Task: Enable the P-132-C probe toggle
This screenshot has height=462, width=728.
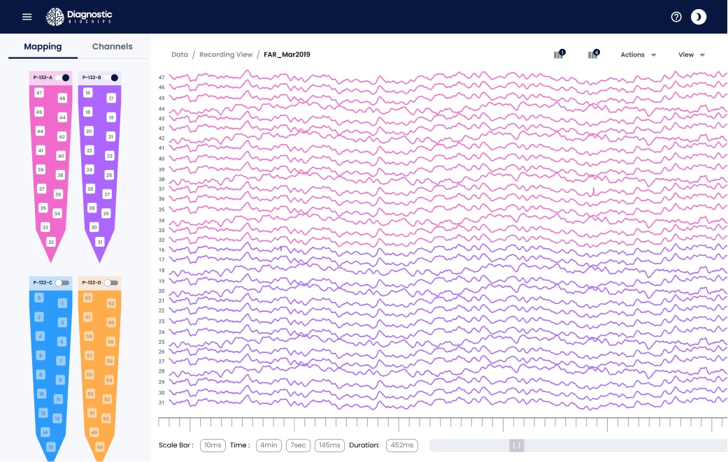Action: click(63, 282)
